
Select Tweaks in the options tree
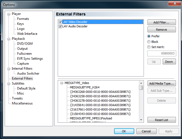click(x=17, y=98)
